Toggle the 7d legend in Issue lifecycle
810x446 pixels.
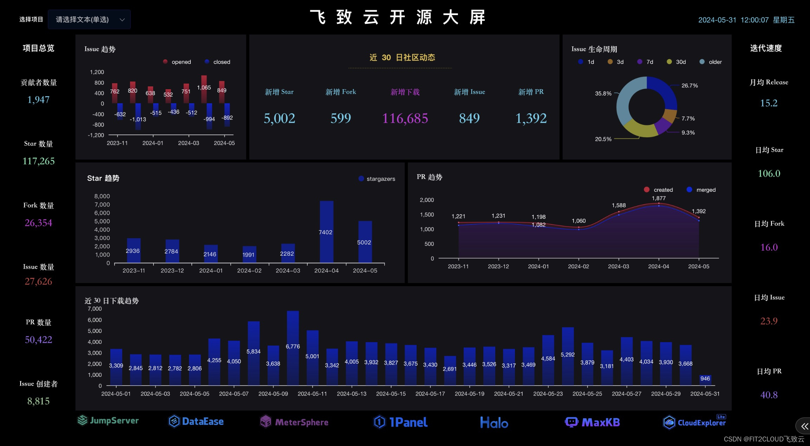tap(645, 62)
